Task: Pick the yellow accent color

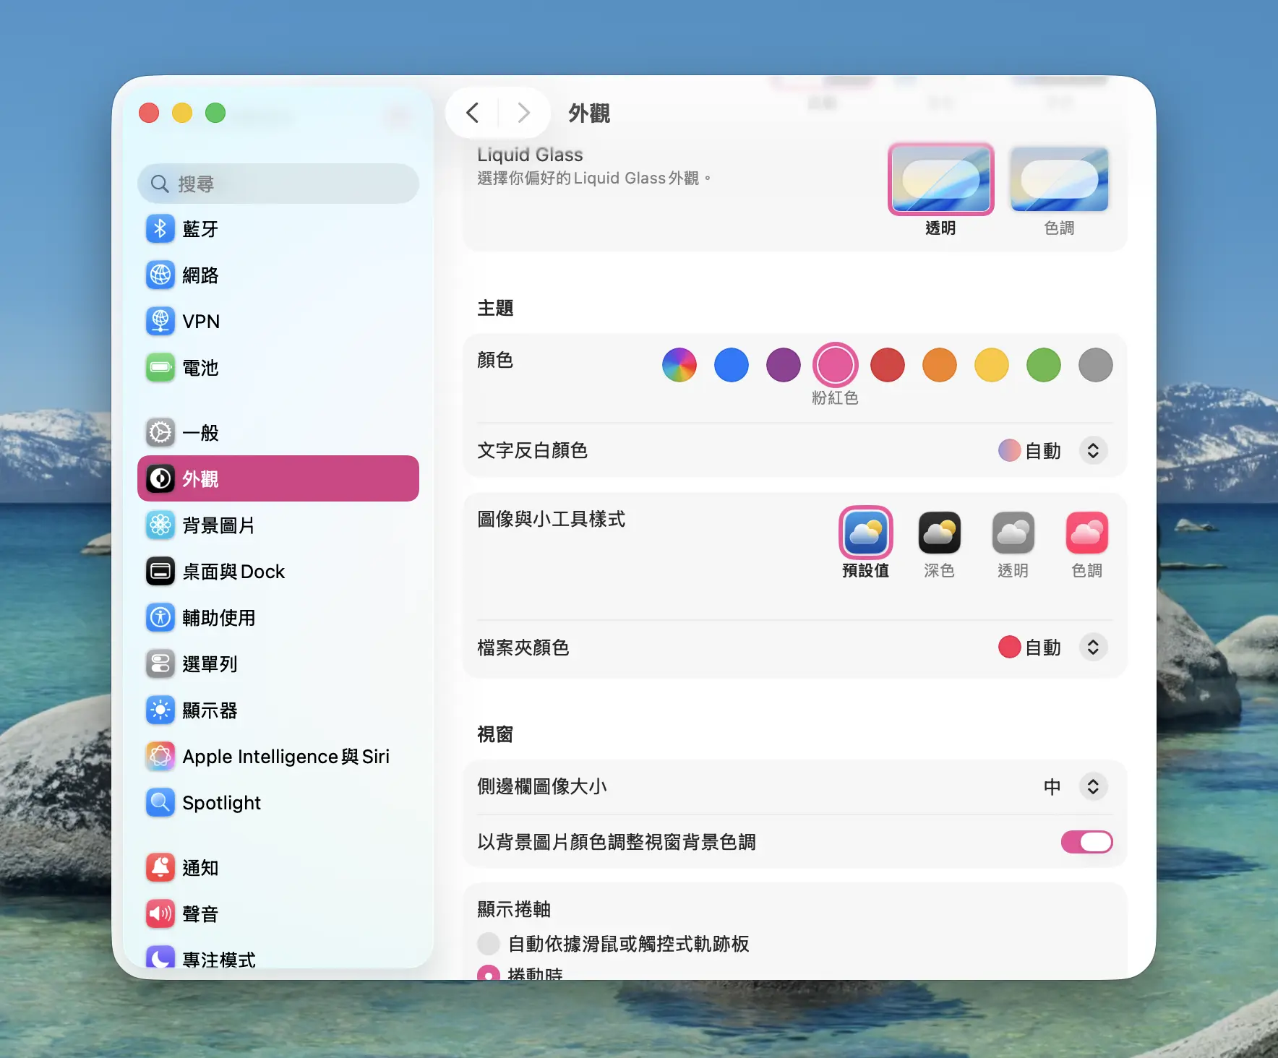Action: pyautogui.click(x=992, y=365)
